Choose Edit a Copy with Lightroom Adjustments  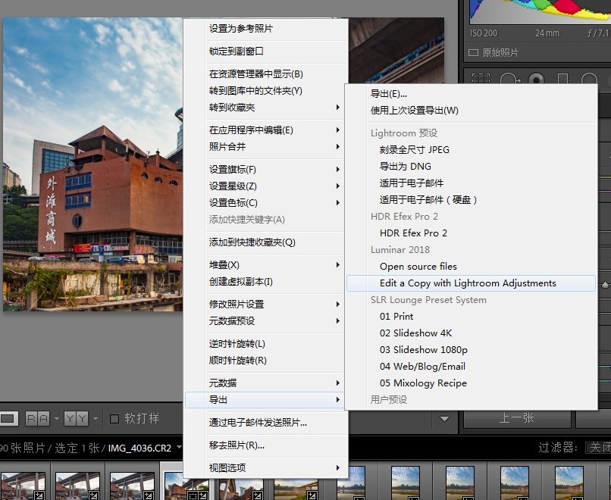468,283
